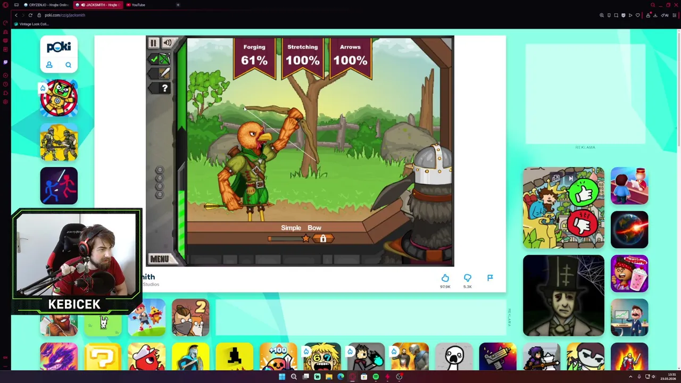Open the Poki user profile icon
The height and width of the screenshot is (383, 681).
pos(49,65)
